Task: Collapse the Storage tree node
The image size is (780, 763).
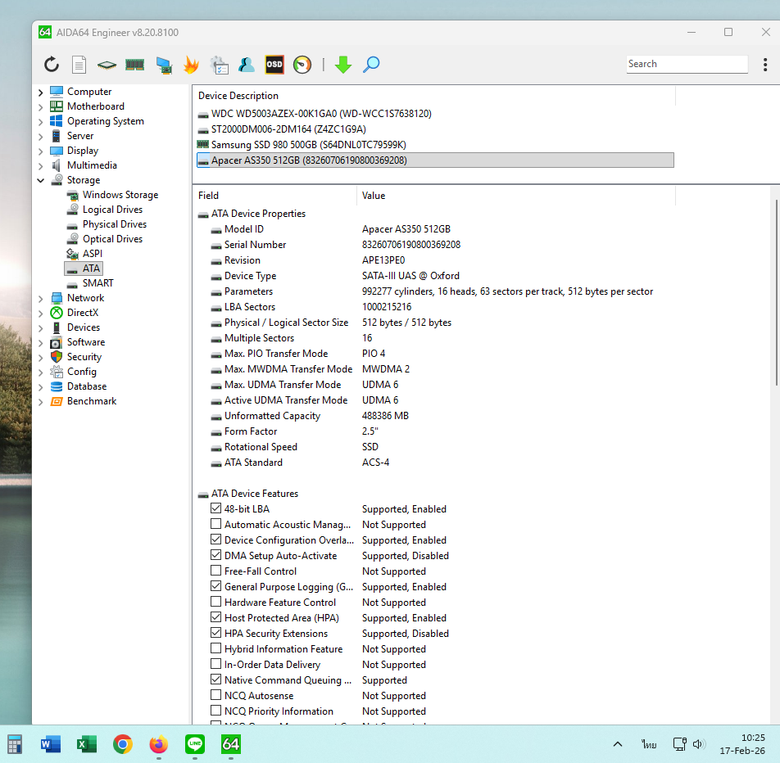Action: click(41, 180)
